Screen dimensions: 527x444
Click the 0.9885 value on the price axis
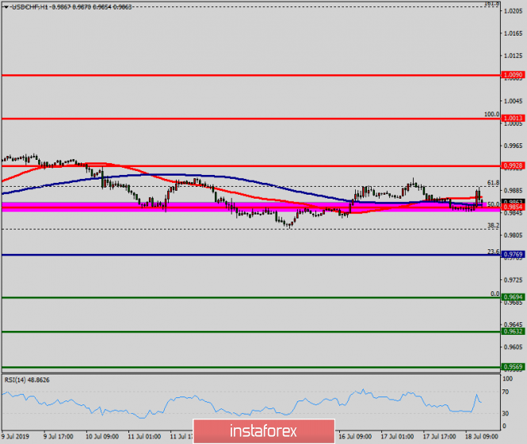click(514, 191)
